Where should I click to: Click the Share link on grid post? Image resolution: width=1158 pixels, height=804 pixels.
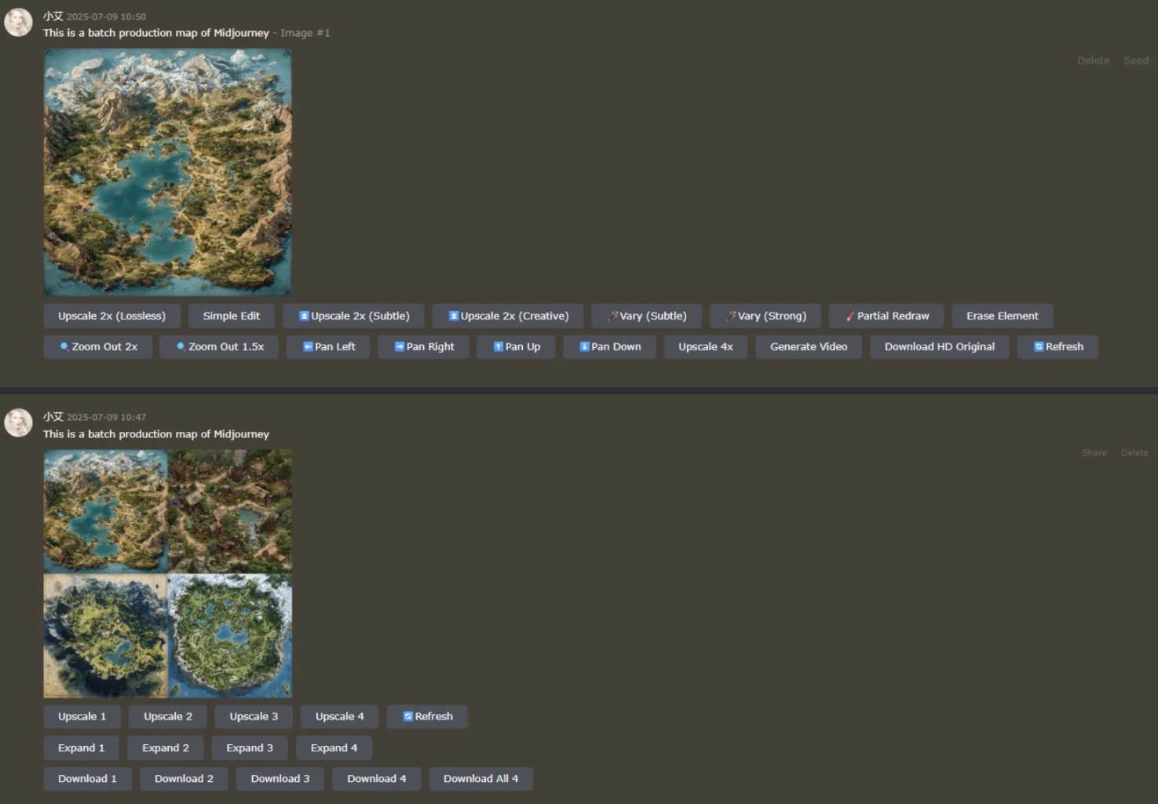1094,453
